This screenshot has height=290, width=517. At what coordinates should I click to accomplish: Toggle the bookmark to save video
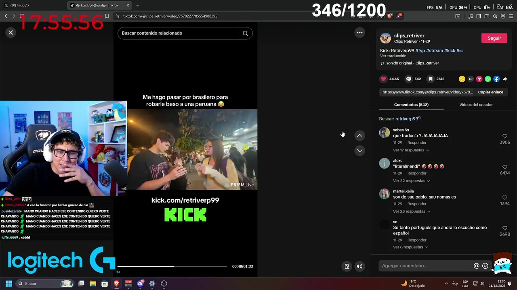[x=431, y=79]
